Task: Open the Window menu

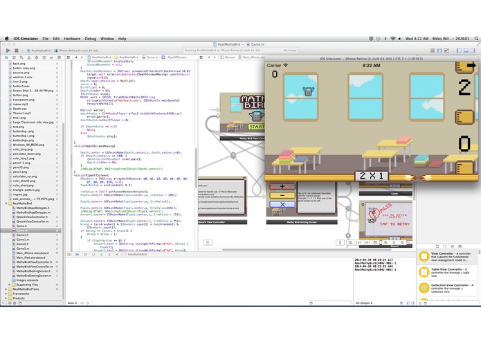Action: pyautogui.click(x=107, y=39)
